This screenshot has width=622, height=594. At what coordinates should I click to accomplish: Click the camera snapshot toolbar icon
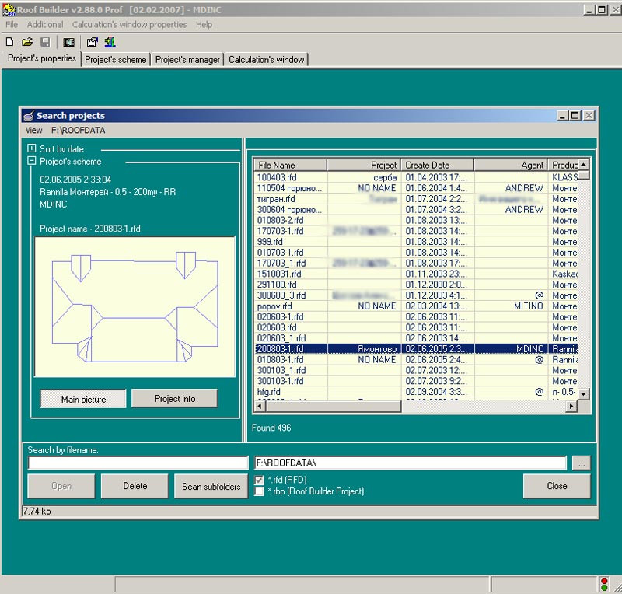pos(68,42)
